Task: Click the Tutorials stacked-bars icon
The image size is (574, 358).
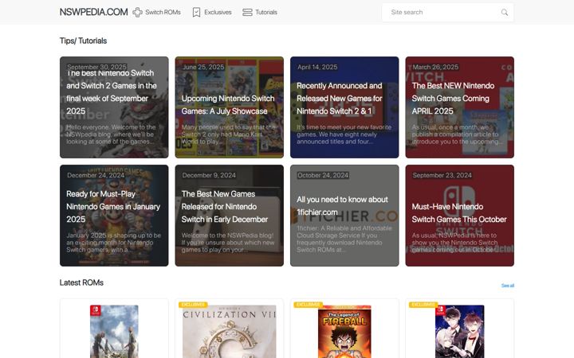Action: (x=247, y=13)
